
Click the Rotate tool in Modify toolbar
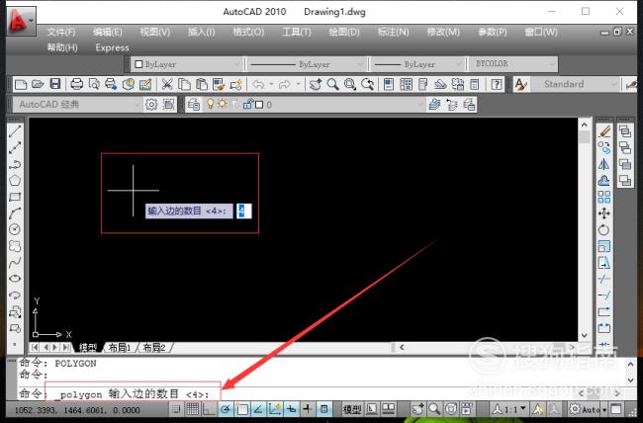(x=604, y=229)
